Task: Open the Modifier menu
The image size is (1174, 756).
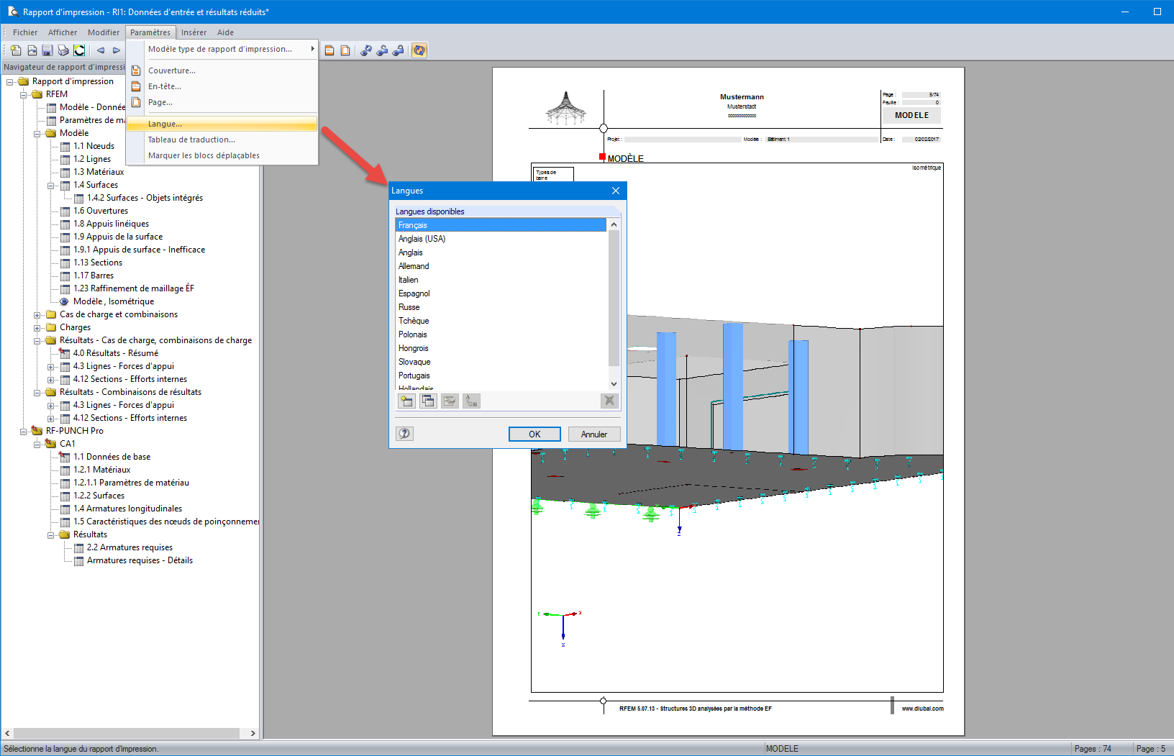Action: tap(104, 32)
